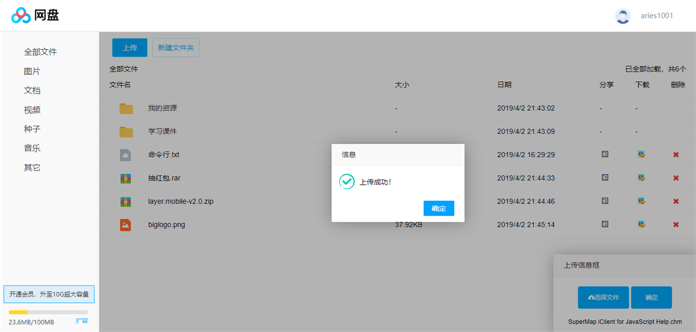Click the storage usage progress bar

tap(48, 312)
